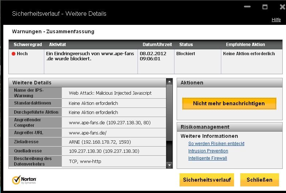Click the red Hoch severity indicator
Image resolution: width=286 pixels, height=193 pixels.
(x=14, y=54)
